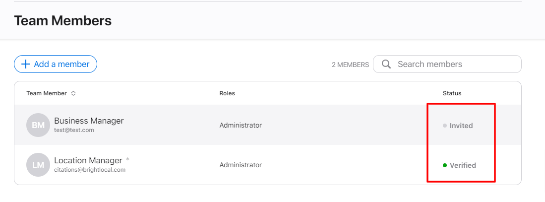This screenshot has width=545, height=202.
Task: Click the citations@brightlocal.com email text
Action: click(x=90, y=170)
